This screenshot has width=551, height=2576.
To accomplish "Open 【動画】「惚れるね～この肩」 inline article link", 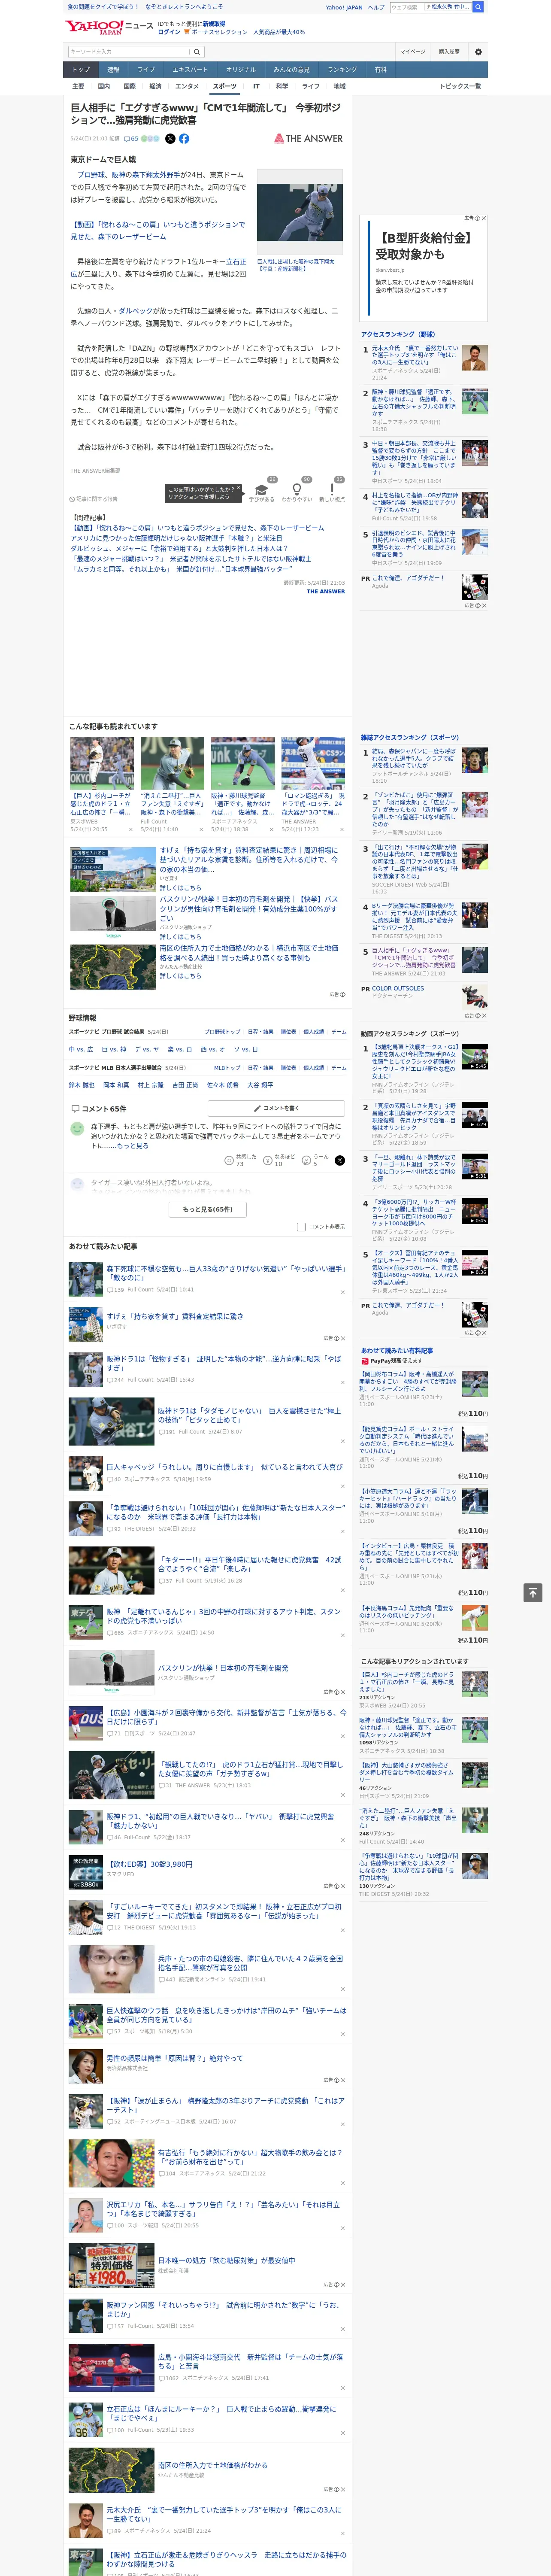I will (158, 231).
